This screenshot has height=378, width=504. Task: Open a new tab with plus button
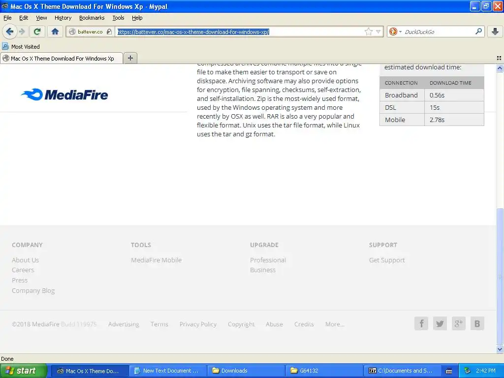(130, 58)
